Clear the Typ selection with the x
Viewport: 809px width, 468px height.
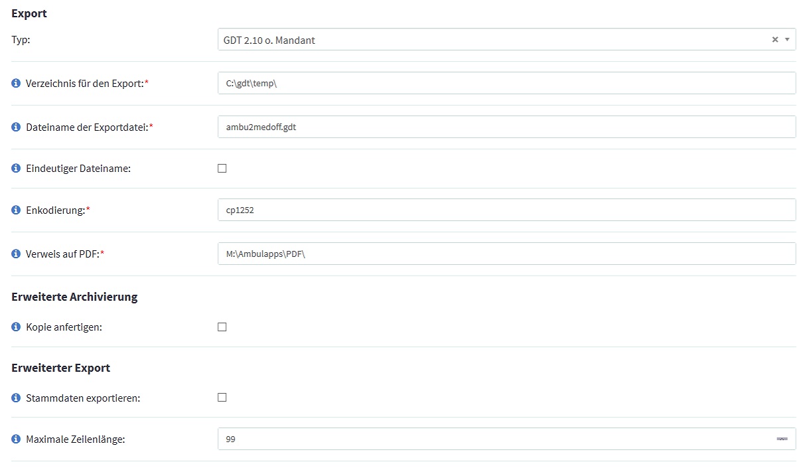(x=774, y=40)
